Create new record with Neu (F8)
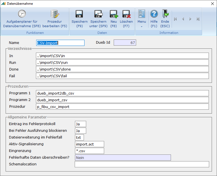This screenshot has height=176, width=217. [114, 14]
